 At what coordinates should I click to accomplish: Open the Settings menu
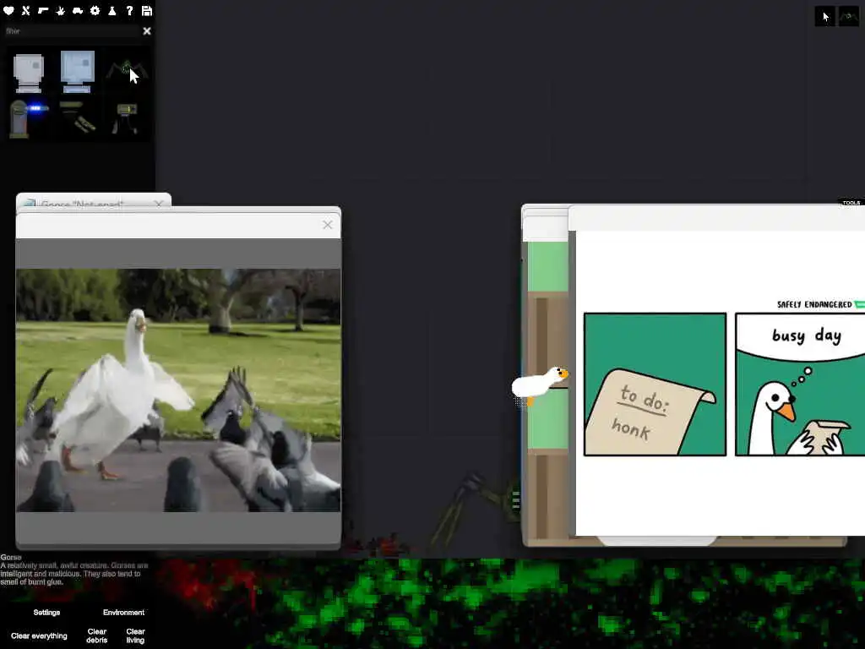(46, 613)
